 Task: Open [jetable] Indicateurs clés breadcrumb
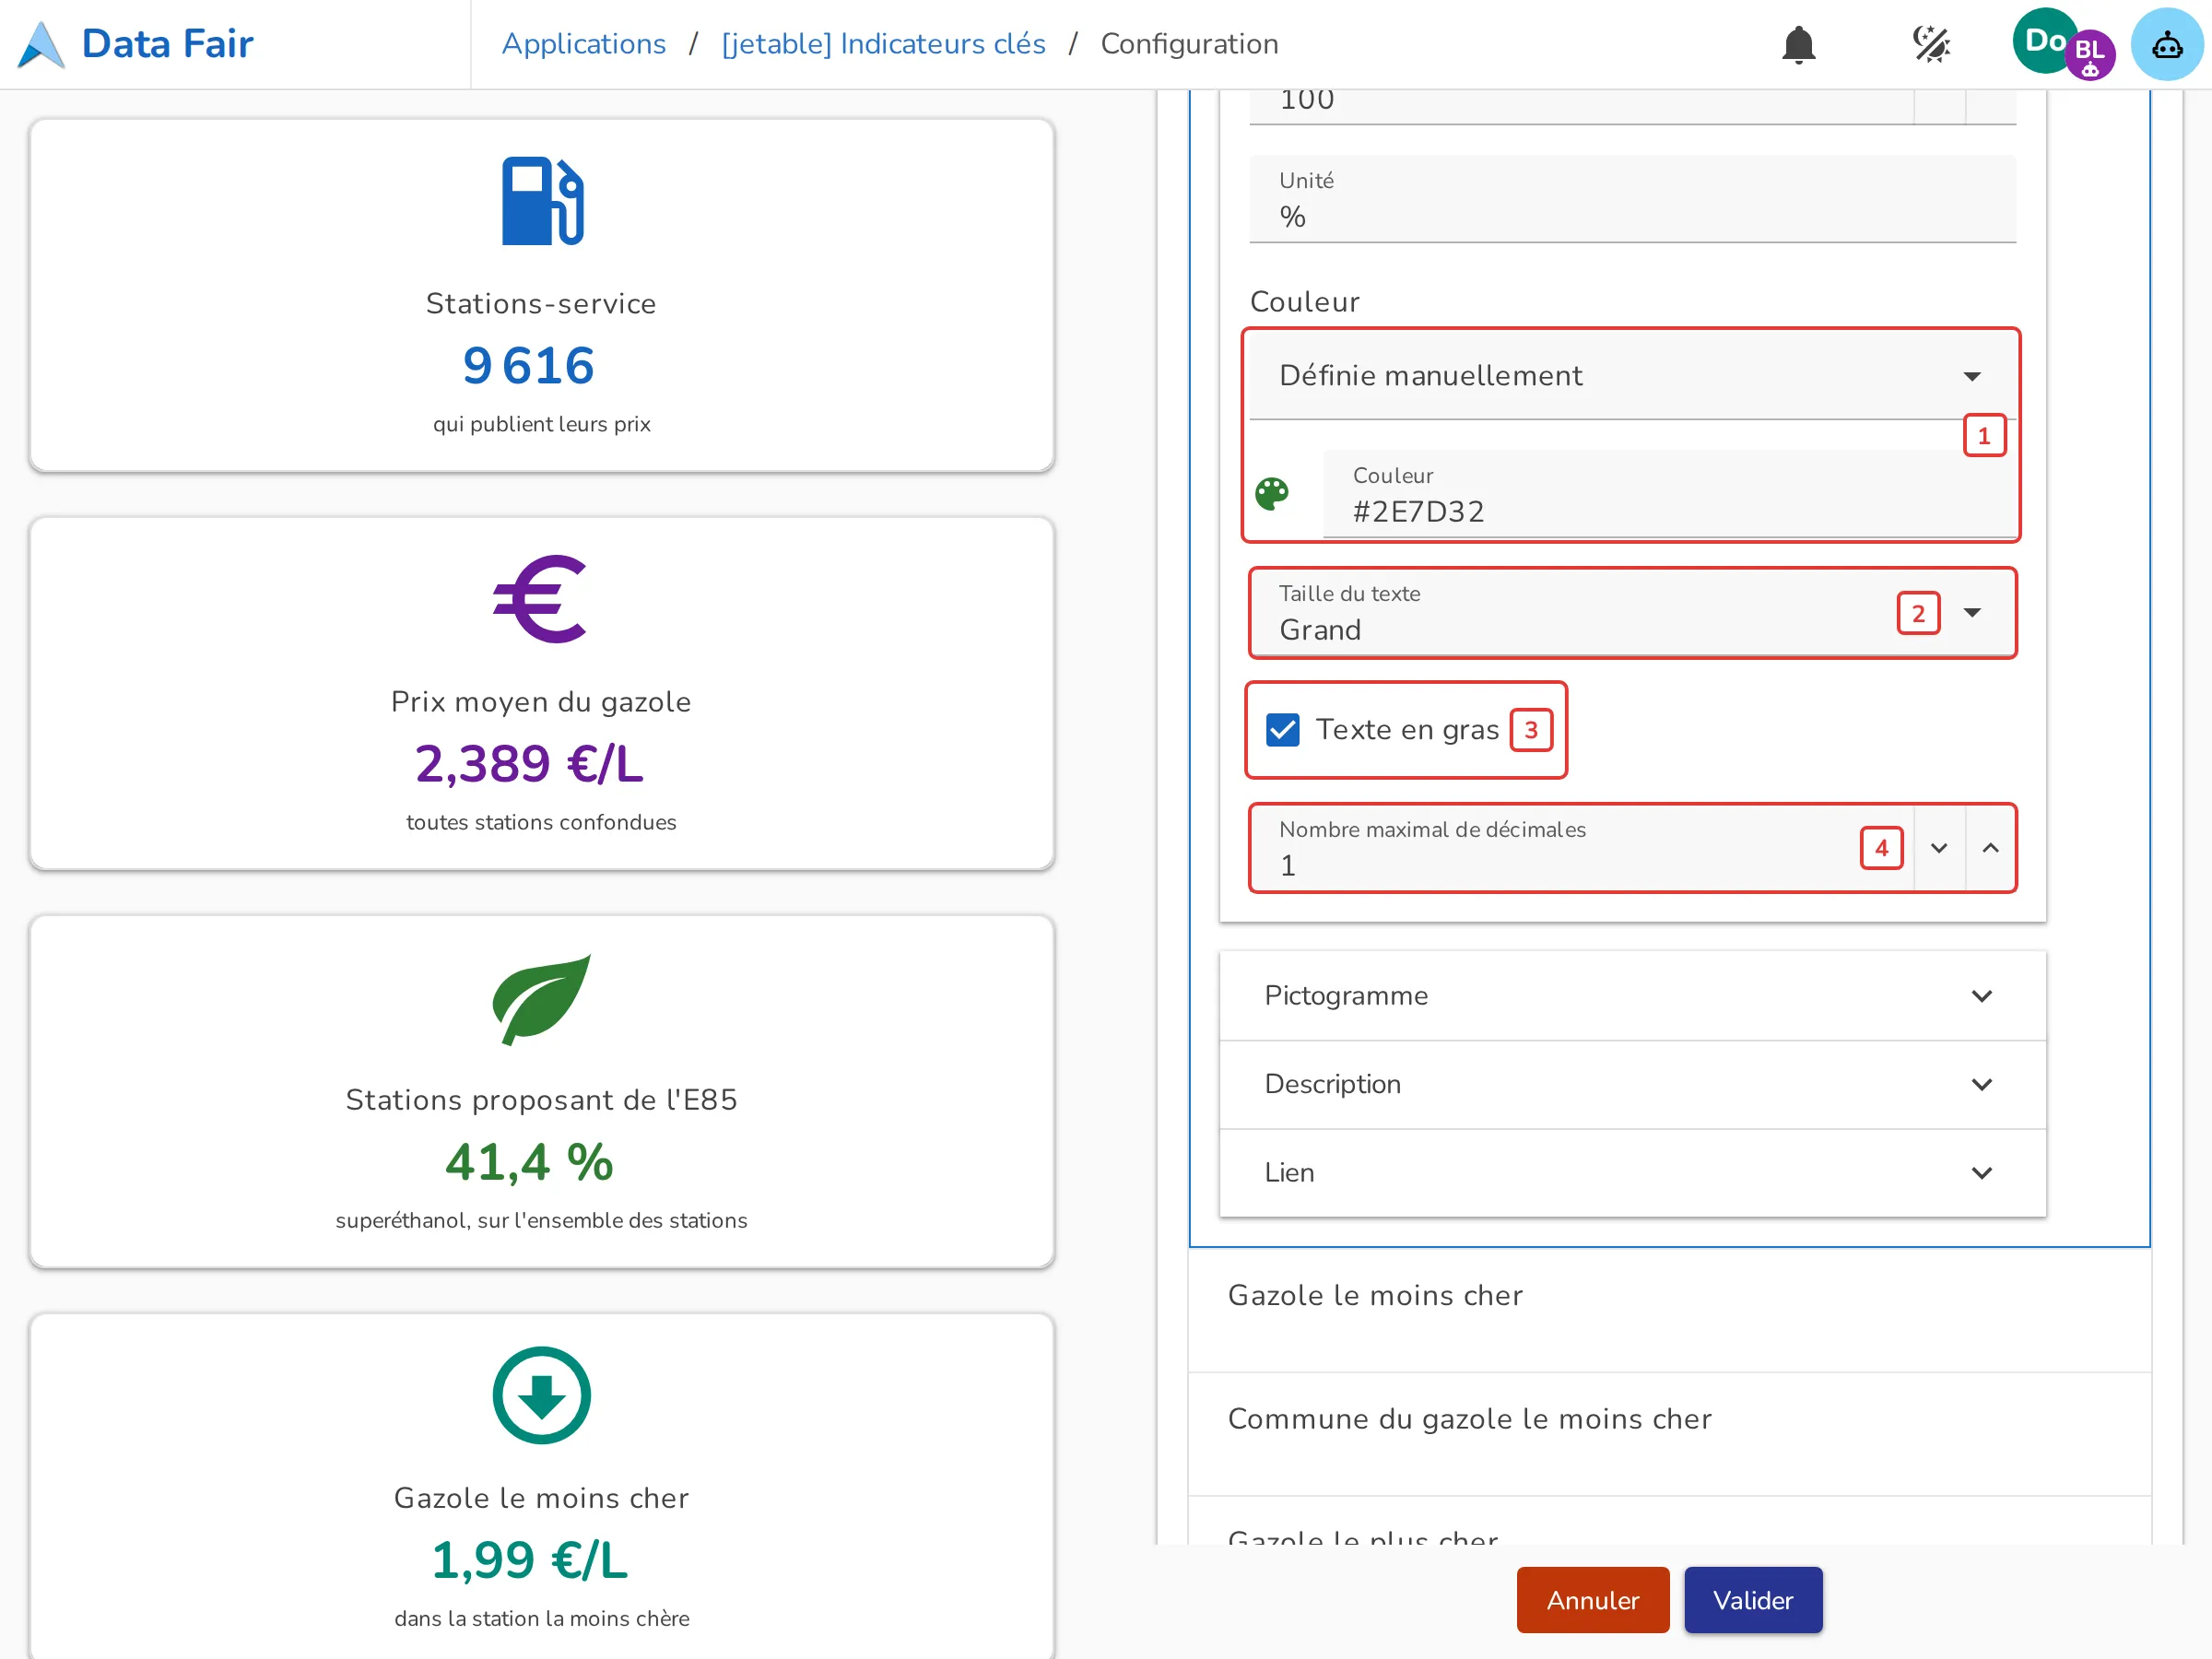[x=883, y=44]
